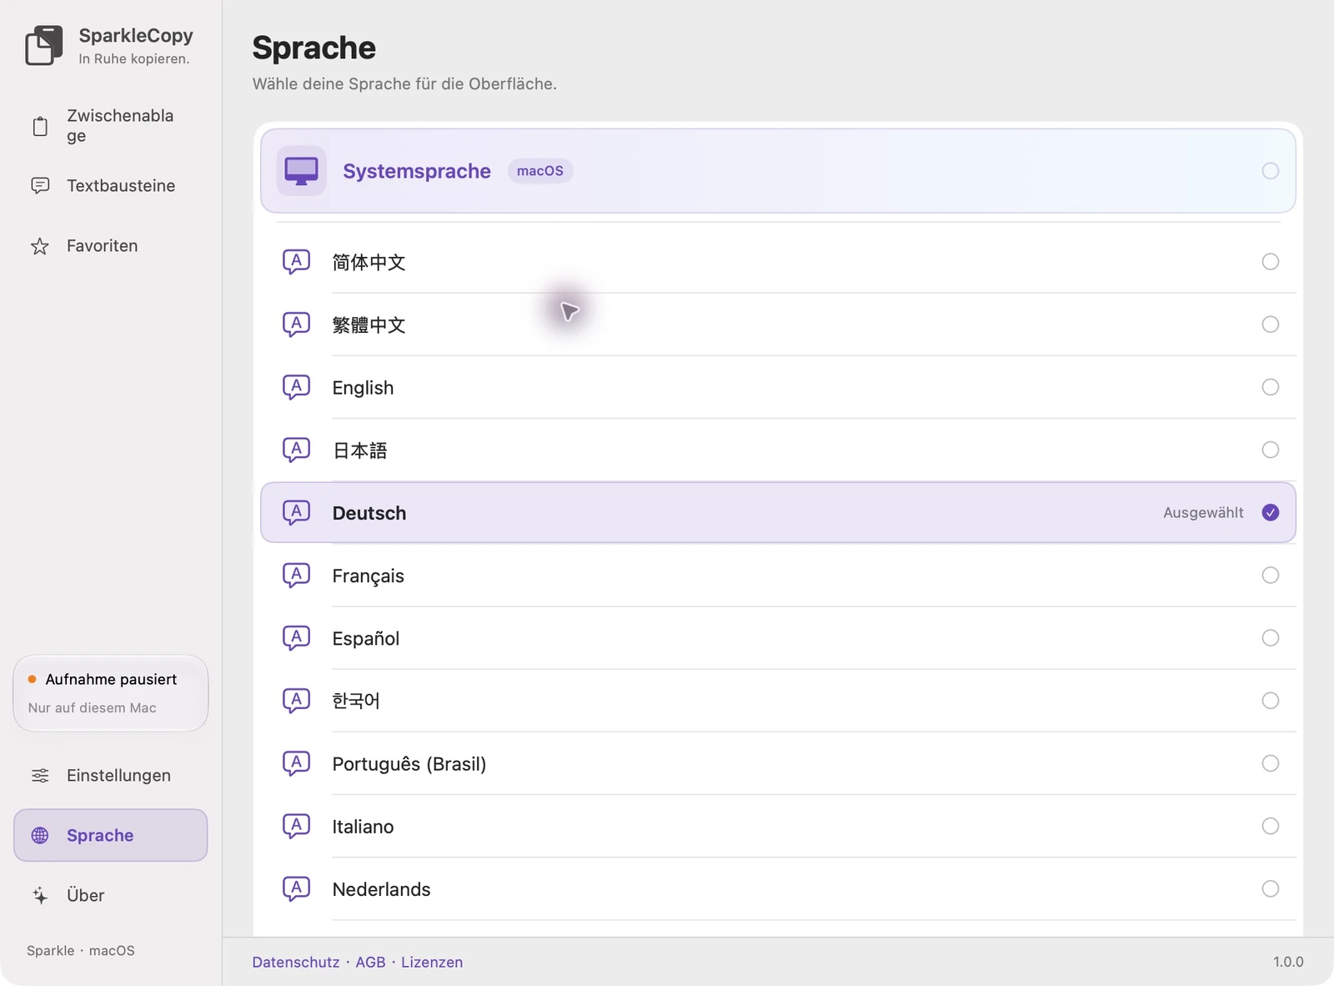Open the Favoriten sidebar section
This screenshot has height=986, width=1334.
point(111,246)
